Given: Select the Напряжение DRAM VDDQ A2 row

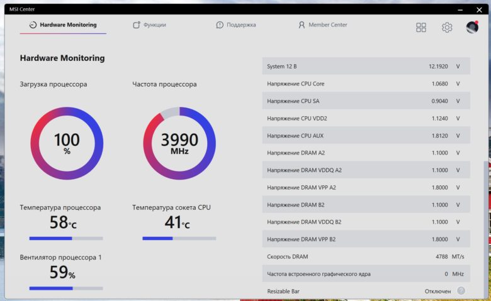Looking at the screenshot, I should 366,170.
